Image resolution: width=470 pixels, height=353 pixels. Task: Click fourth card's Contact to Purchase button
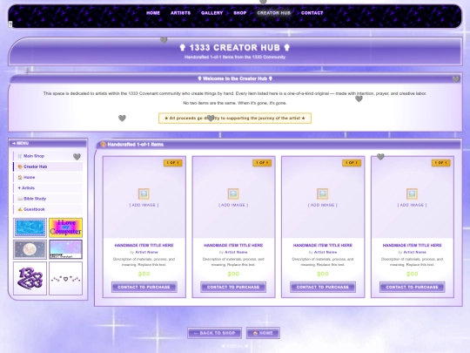coord(412,287)
